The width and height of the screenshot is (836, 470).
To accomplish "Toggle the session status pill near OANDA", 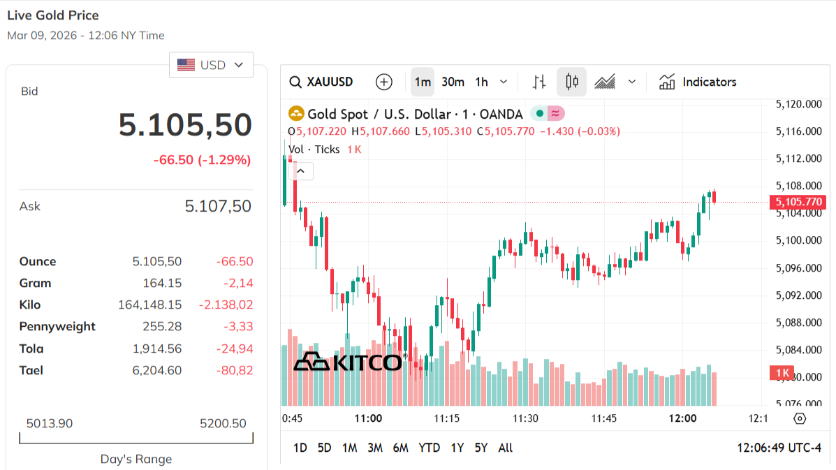I will point(555,112).
